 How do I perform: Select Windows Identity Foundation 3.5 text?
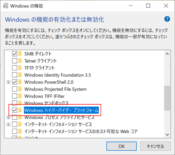pos(58,75)
